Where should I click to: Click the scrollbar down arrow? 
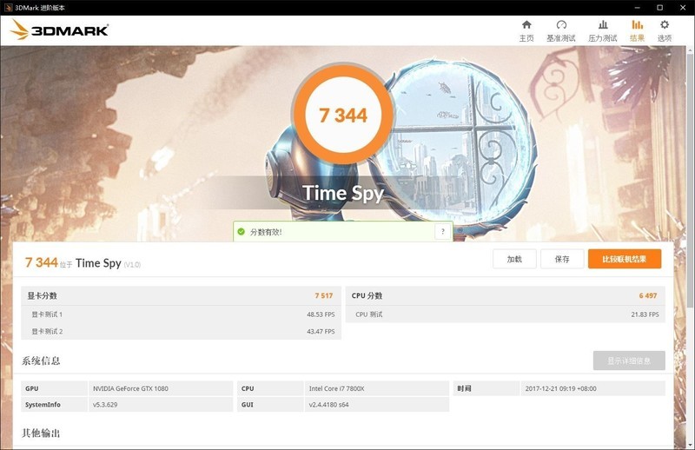coord(690,444)
